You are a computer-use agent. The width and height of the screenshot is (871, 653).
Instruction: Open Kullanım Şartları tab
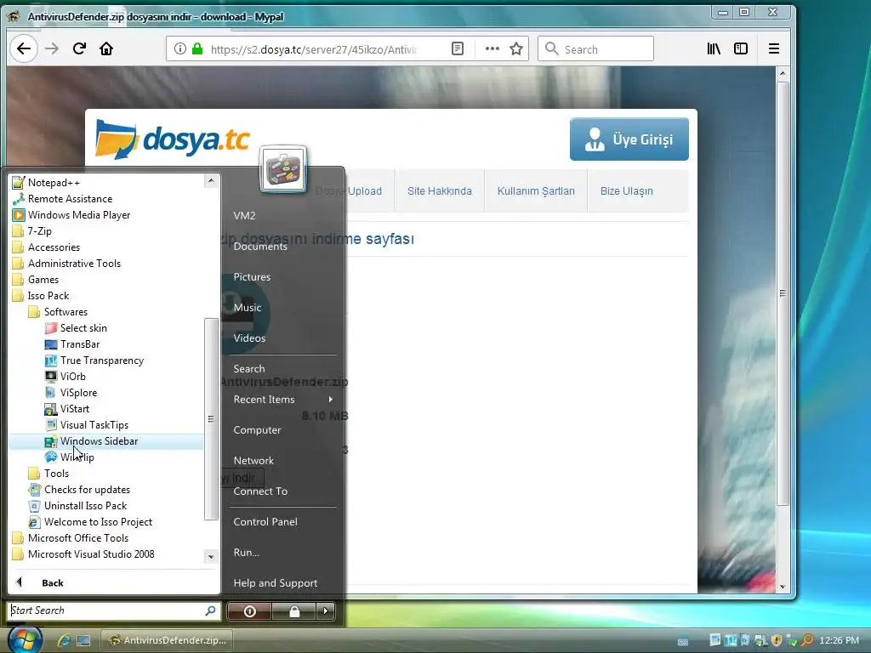(536, 191)
